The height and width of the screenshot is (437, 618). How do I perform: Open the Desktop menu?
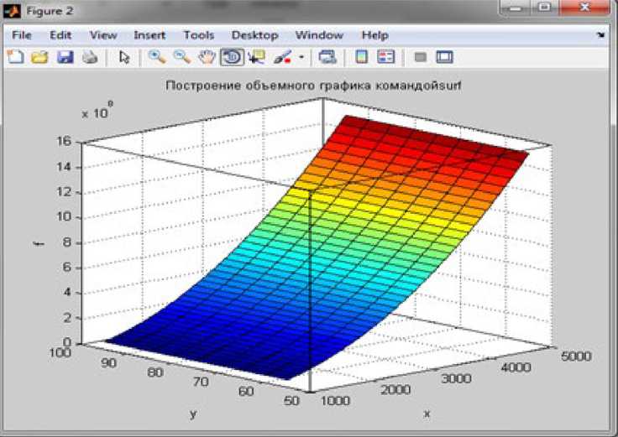coord(254,35)
